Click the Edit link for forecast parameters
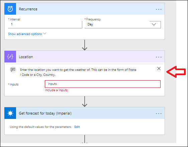The height and width of the screenshot is (147, 188). (x=77, y=127)
